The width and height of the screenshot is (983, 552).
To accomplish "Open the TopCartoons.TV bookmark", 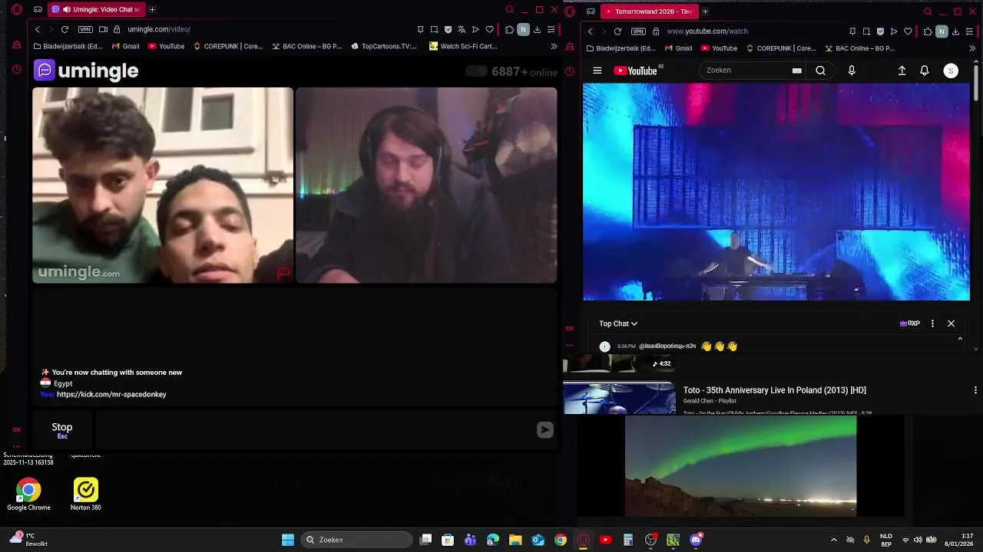I will (383, 46).
